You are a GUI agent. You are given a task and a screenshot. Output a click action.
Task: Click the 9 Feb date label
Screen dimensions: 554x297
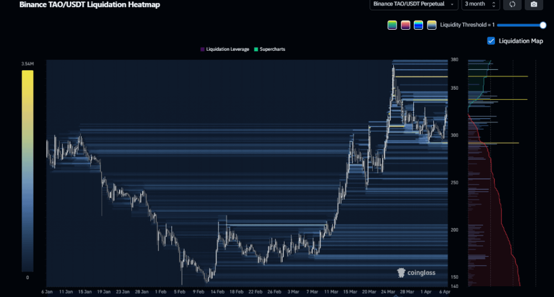click(x=199, y=292)
